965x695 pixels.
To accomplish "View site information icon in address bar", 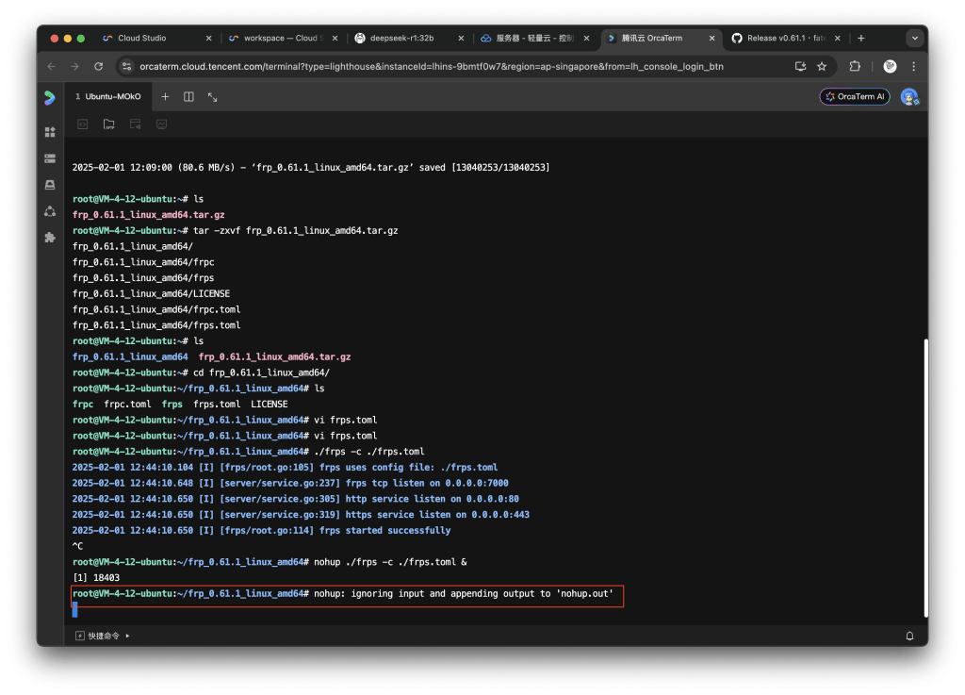I will tap(127, 67).
